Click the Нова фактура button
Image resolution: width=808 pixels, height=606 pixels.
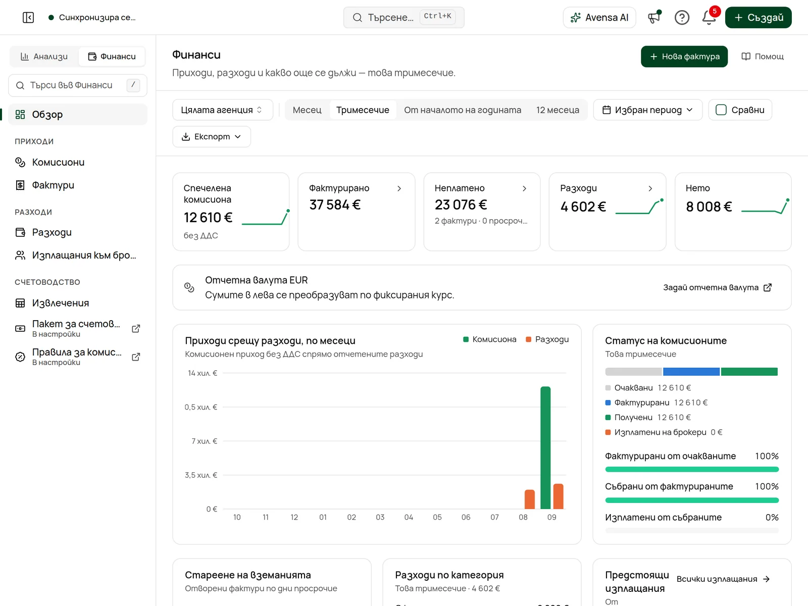coord(684,57)
